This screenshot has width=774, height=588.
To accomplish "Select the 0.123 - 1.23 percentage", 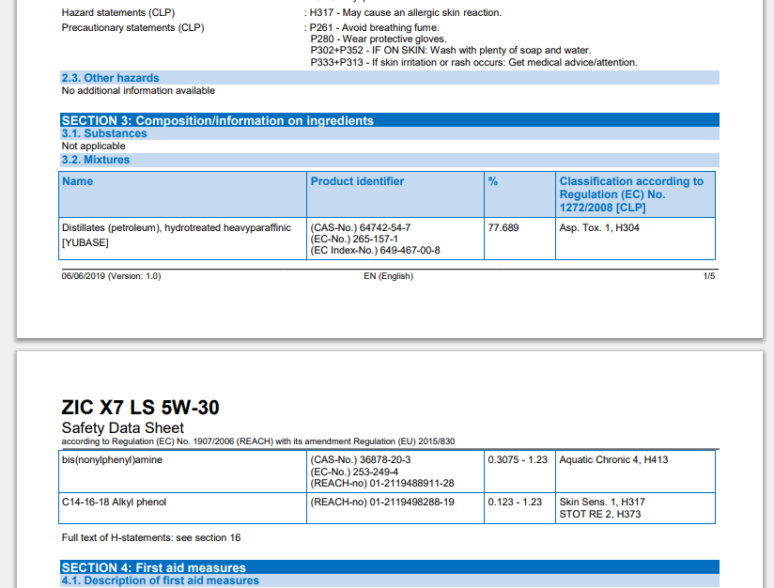I will (x=515, y=503).
